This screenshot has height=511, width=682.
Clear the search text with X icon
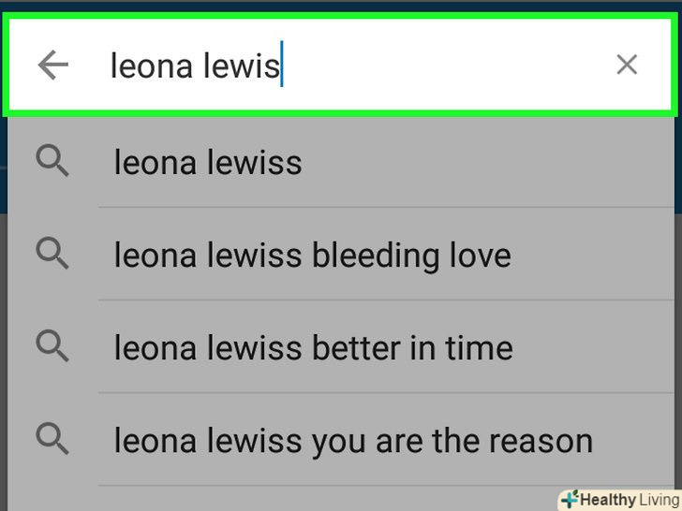[626, 65]
